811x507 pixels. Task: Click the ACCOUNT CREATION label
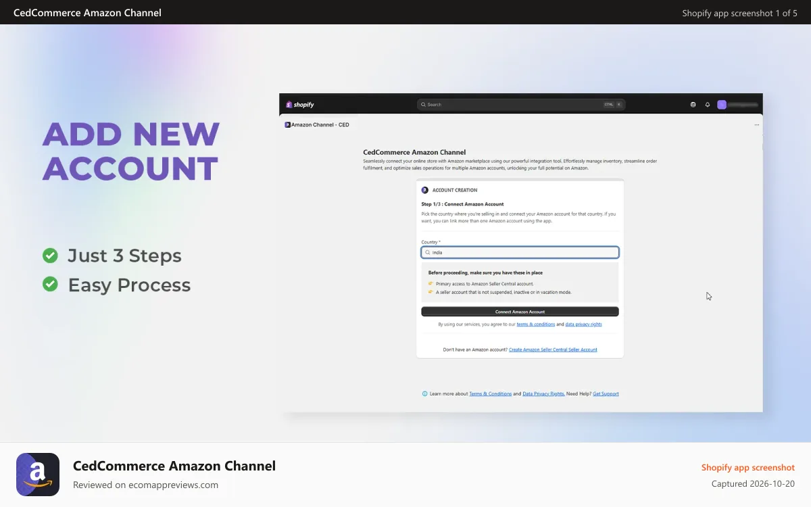[455, 190]
